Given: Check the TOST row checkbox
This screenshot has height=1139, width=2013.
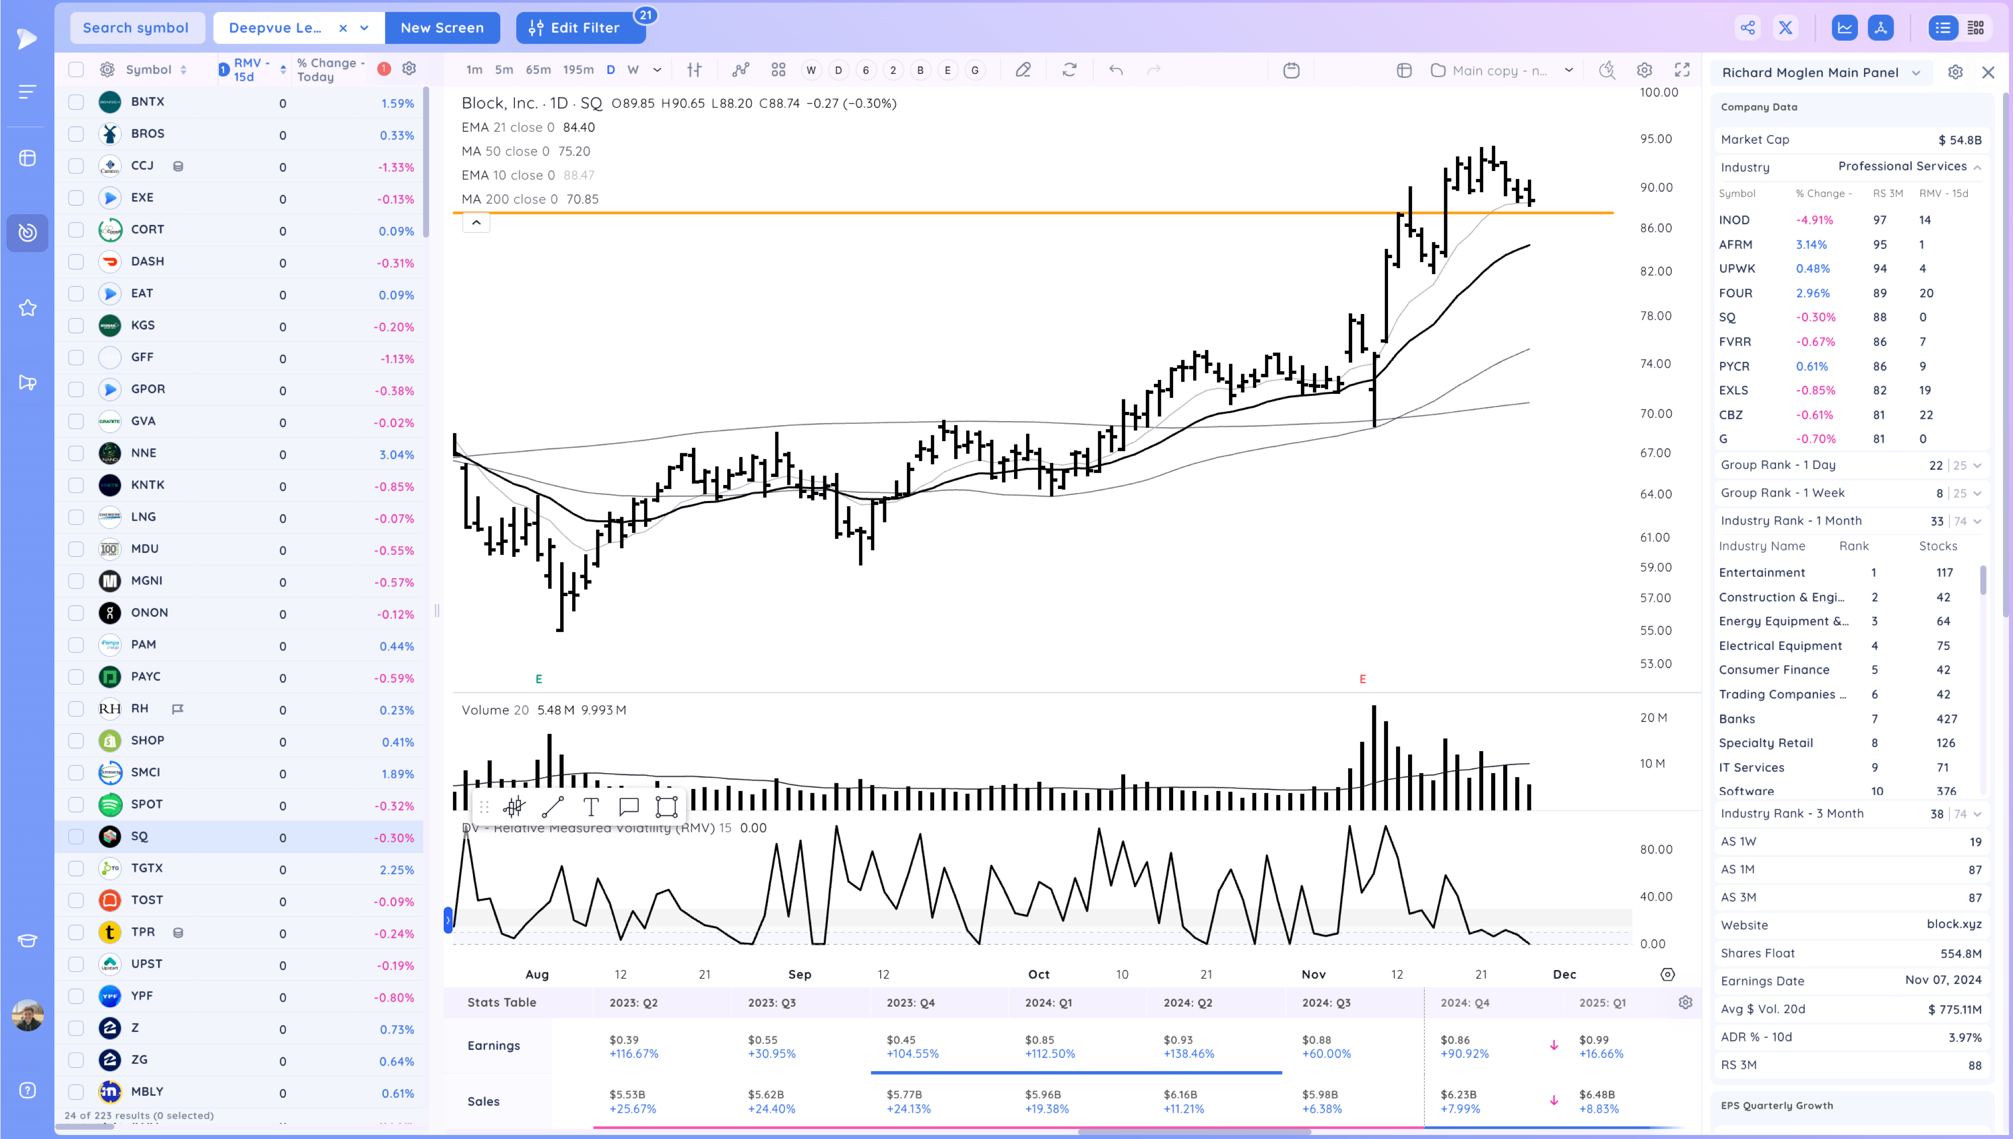Looking at the screenshot, I should tap(76, 900).
